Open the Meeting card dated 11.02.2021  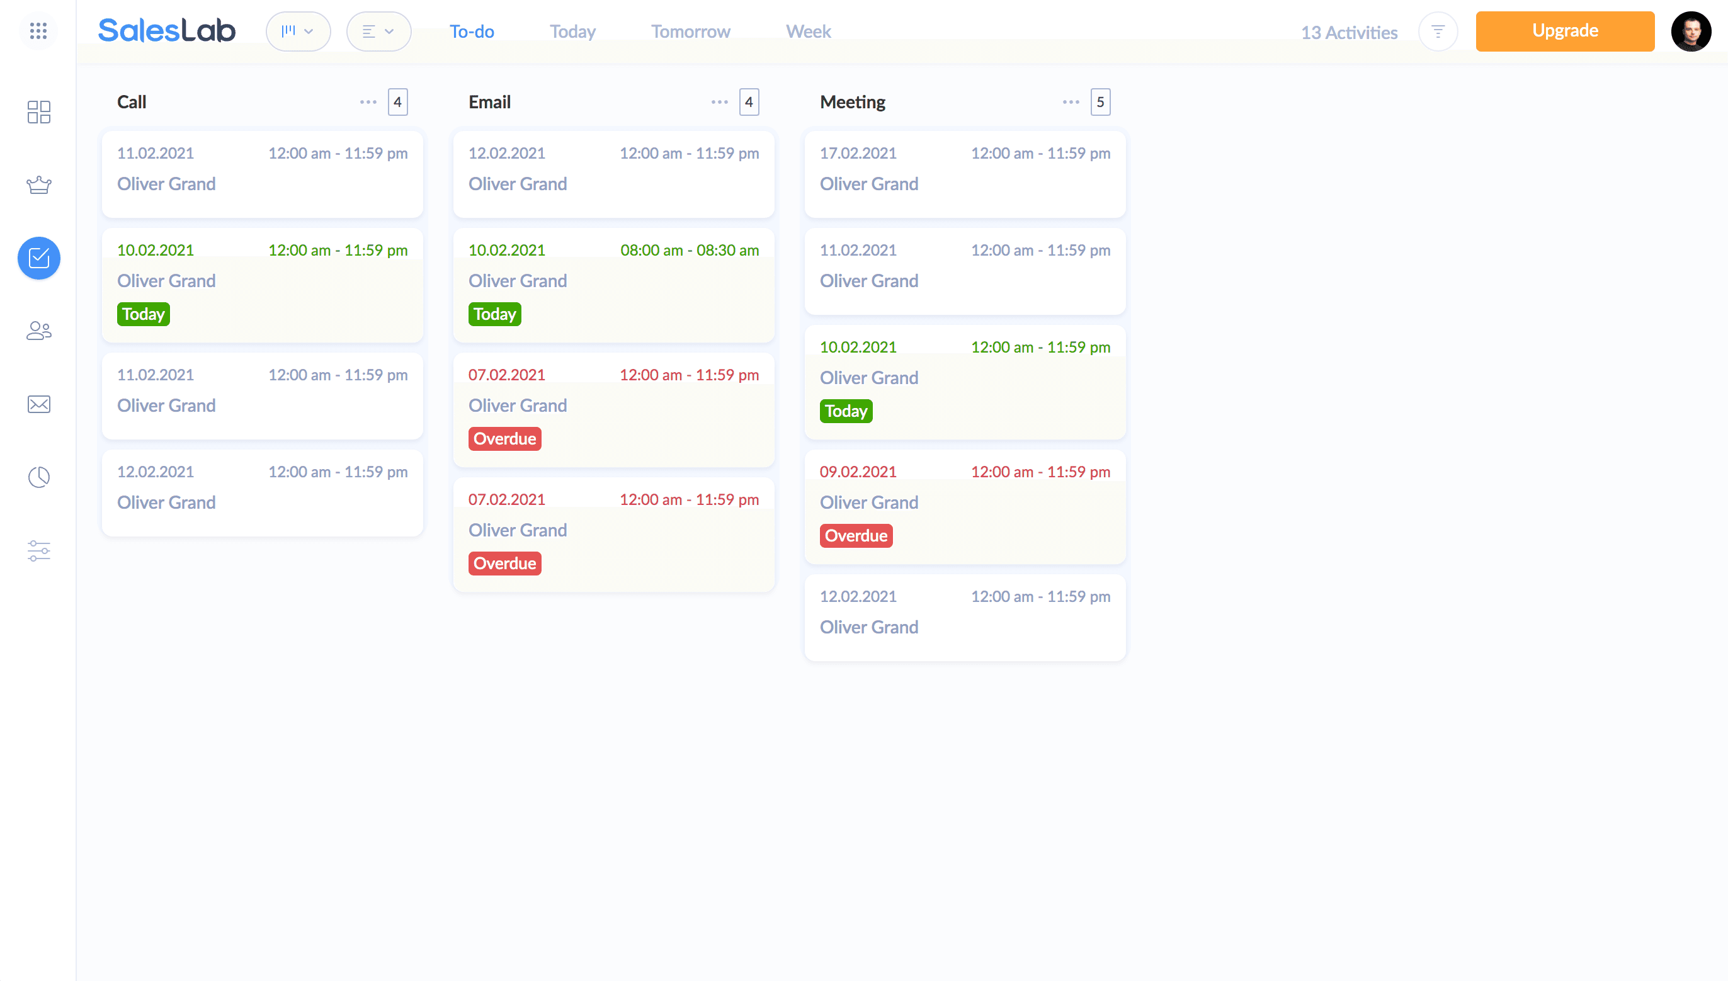point(965,271)
